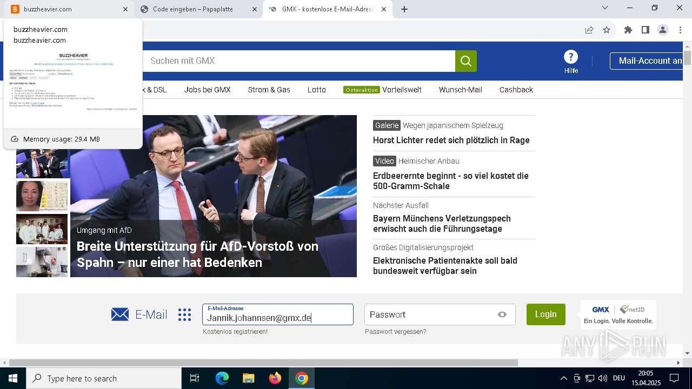The height and width of the screenshot is (389, 692).
Task: Open Breite Unterstützung für AfD-Vorstoß headline
Action: pos(197,254)
